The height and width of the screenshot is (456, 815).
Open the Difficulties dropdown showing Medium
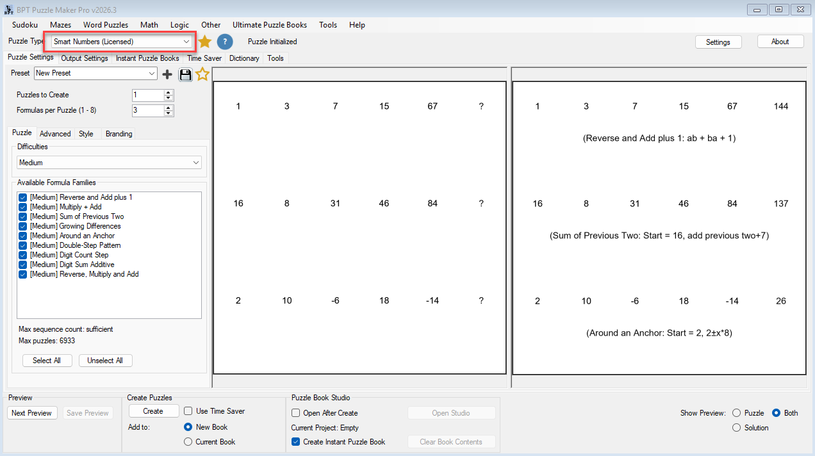click(x=109, y=163)
